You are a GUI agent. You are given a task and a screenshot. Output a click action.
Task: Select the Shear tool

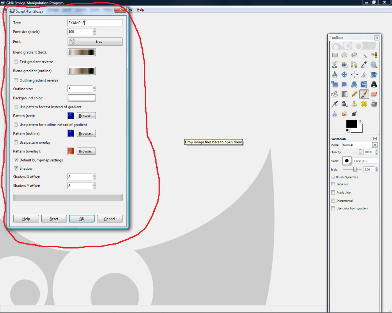coord(345,84)
